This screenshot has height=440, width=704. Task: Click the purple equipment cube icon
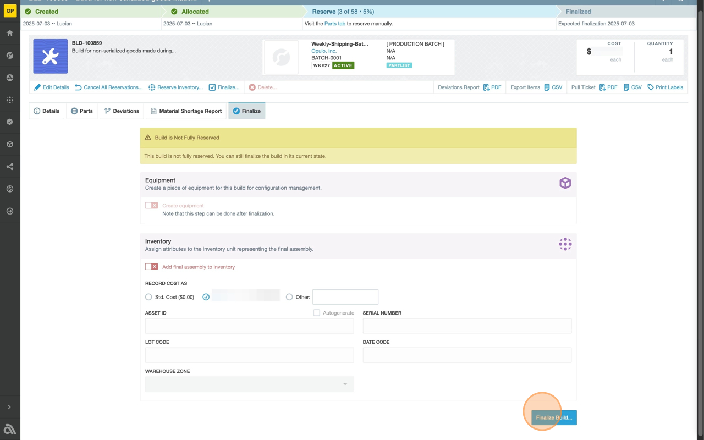[x=565, y=183]
